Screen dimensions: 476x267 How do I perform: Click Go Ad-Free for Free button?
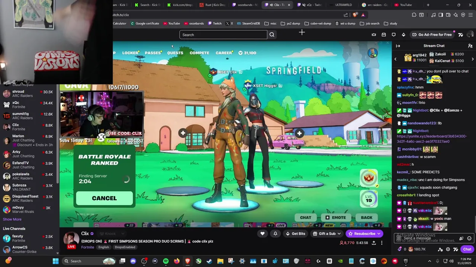coord(432,34)
